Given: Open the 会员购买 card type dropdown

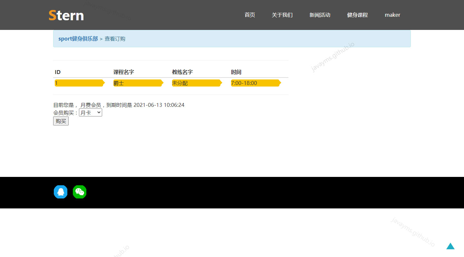Looking at the screenshot, I should pyautogui.click(x=91, y=112).
